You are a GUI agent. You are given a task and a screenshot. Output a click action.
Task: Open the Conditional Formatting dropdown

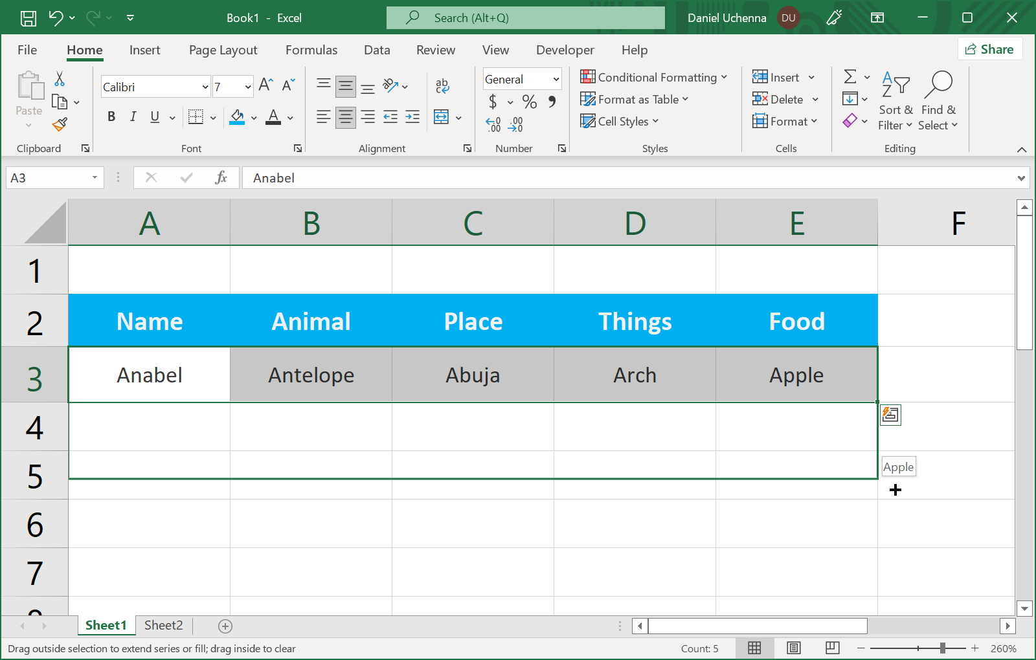click(653, 78)
